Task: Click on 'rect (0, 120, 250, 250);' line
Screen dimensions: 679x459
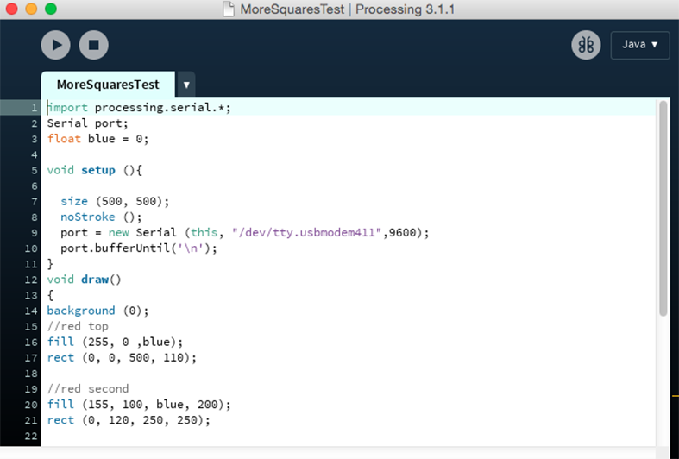Action: pos(129,420)
